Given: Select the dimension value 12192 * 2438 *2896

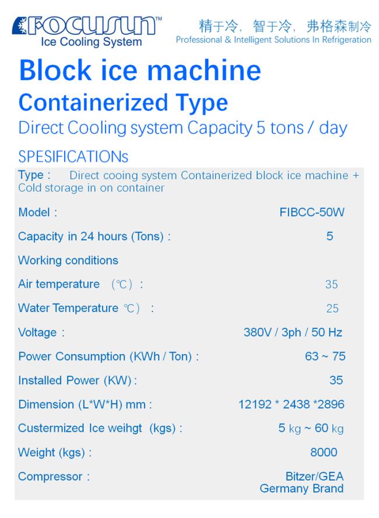Looking at the screenshot, I should click(x=292, y=404).
